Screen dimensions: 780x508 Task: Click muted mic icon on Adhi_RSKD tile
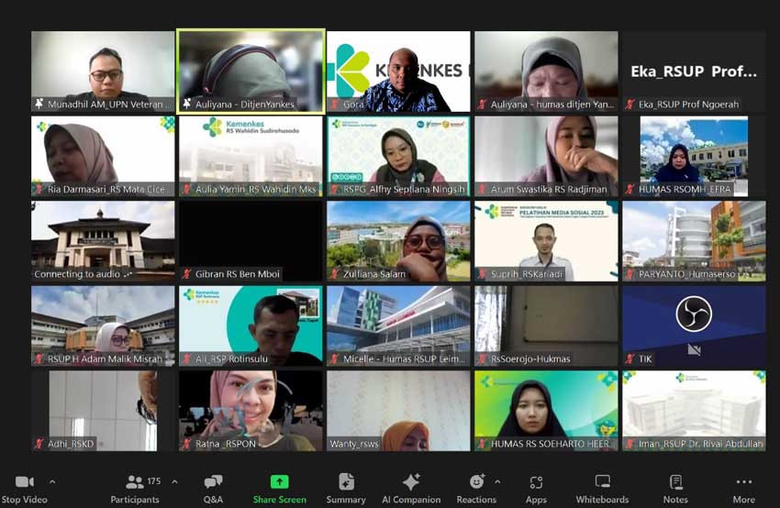39,444
